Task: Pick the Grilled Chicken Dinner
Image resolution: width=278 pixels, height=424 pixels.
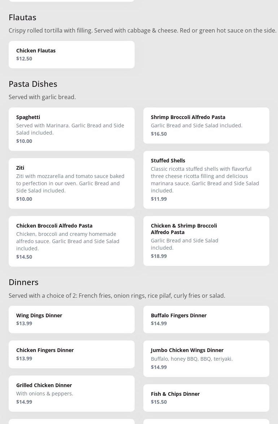Action: pos(71,393)
